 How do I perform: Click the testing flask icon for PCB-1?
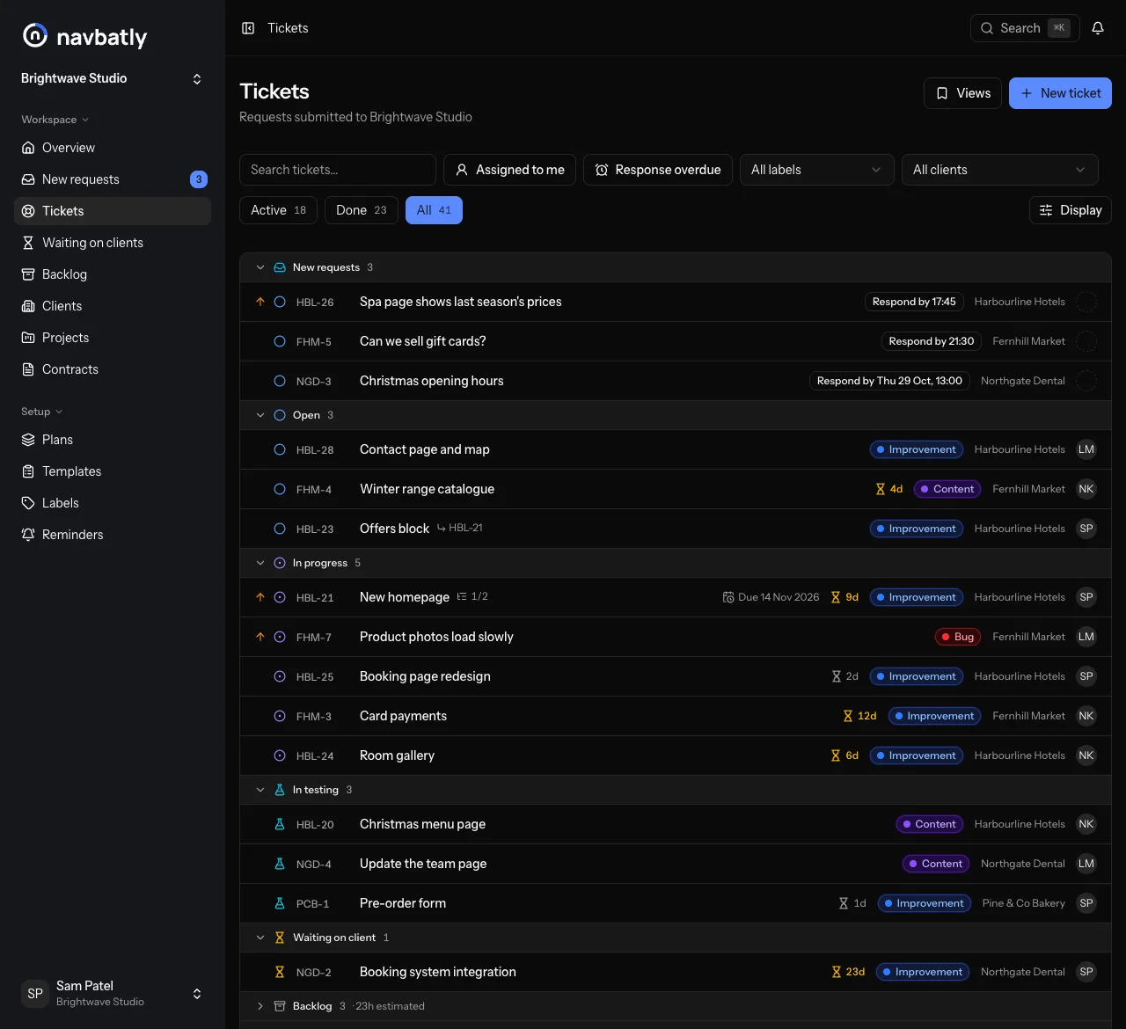(x=280, y=903)
